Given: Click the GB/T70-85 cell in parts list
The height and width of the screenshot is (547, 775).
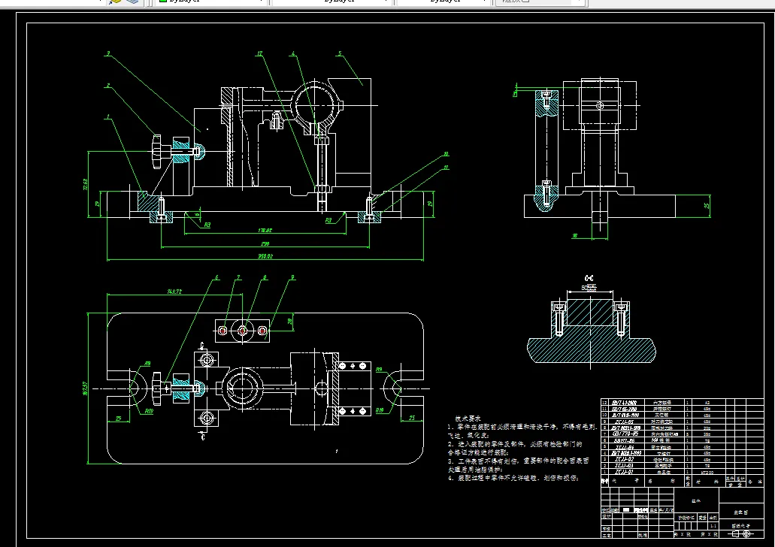Looking at the screenshot, I should pyautogui.click(x=625, y=434).
